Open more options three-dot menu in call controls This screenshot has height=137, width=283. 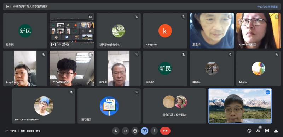[154, 131]
